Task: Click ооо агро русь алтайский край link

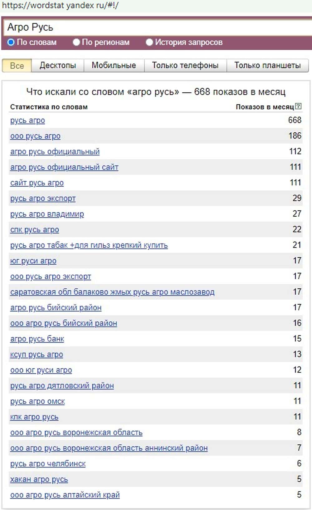Action: click(65, 495)
